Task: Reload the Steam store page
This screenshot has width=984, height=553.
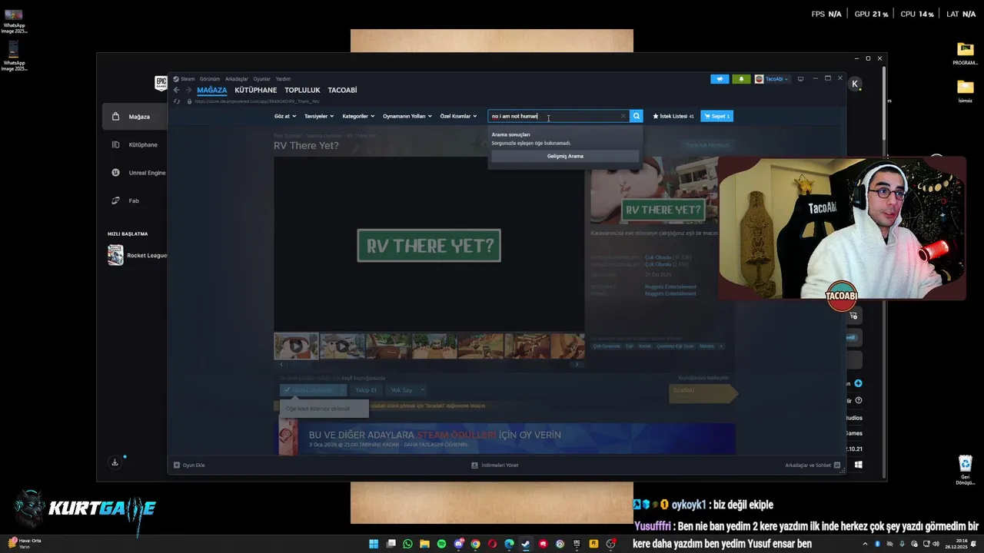Action: pos(177,101)
